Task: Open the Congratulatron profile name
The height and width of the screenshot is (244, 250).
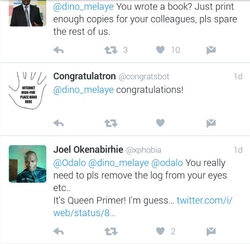Action: tap(84, 76)
